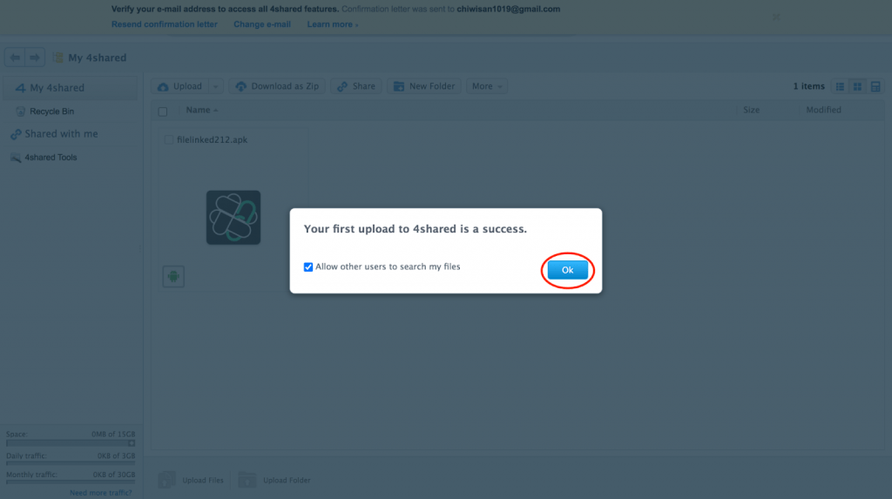892x499 pixels.
Task: Select the filelinked212.apk checkbox
Action: click(x=168, y=140)
